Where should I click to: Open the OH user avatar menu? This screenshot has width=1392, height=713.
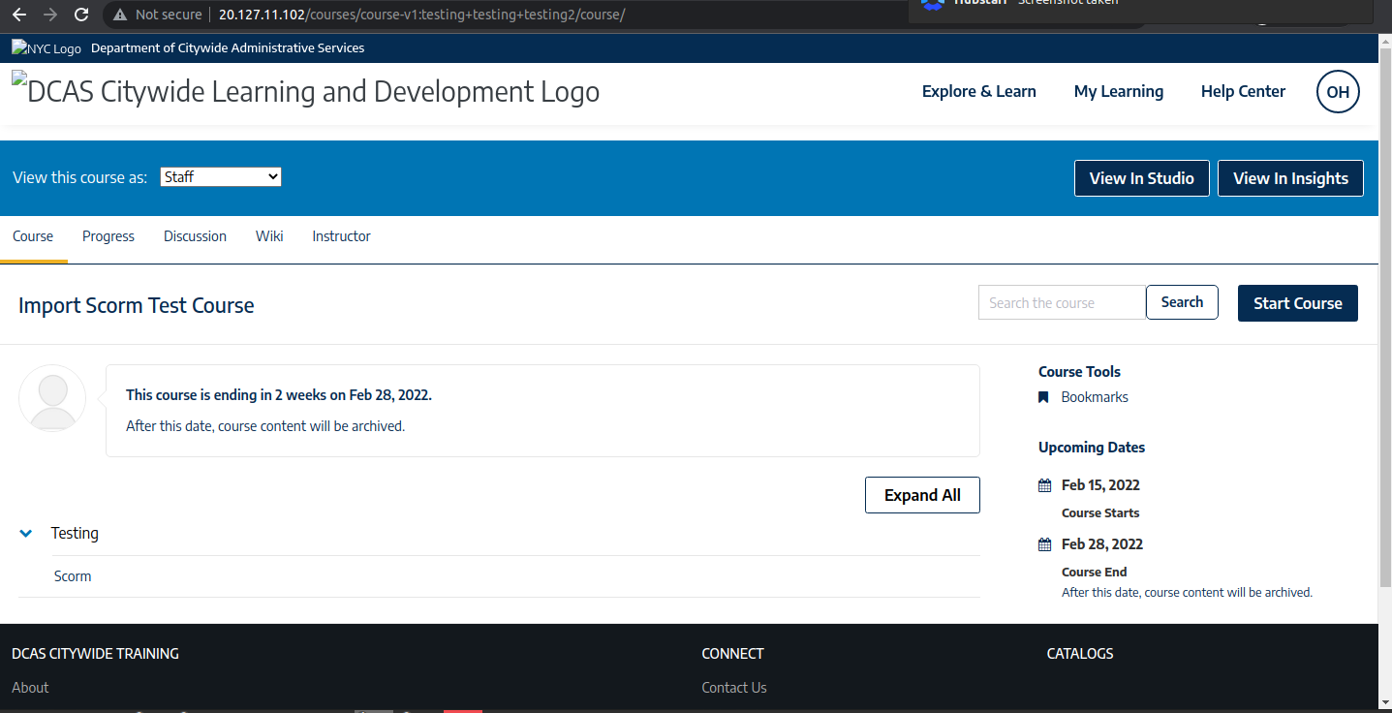(1338, 92)
